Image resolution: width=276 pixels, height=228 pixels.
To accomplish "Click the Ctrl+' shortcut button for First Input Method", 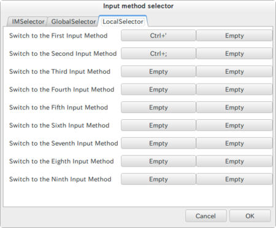I will 158,36.
